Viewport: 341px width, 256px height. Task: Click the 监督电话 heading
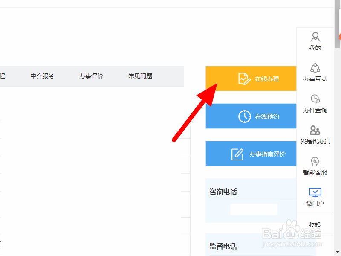223,246
